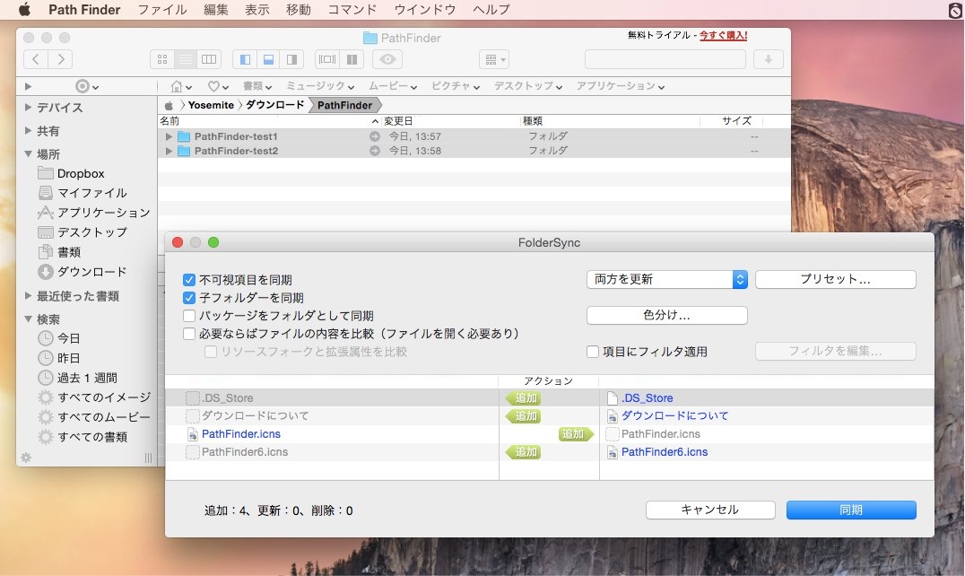Click the gear icon at sidebar bottom
Viewport: 965px width, 576px height.
[x=26, y=458]
